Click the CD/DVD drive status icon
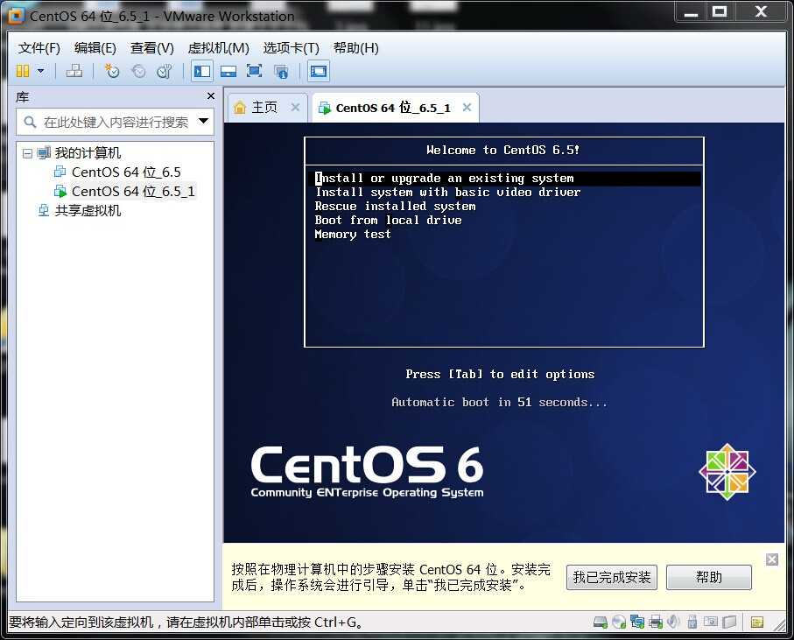The image size is (794, 640). (x=619, y=622)
